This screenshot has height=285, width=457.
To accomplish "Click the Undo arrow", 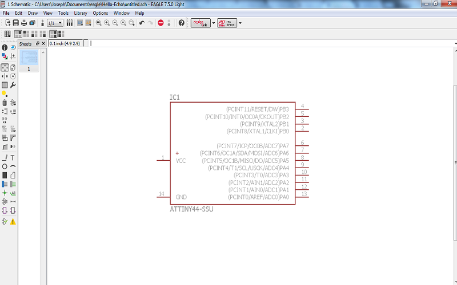I will coord(142,23).
